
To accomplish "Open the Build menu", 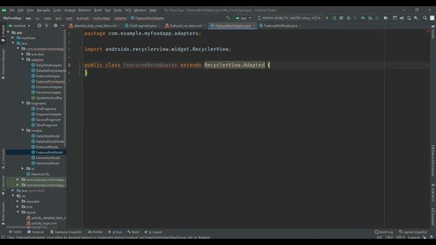I will point(98,10).
